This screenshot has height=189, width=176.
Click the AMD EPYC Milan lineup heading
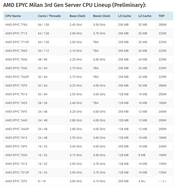point(75,5)
